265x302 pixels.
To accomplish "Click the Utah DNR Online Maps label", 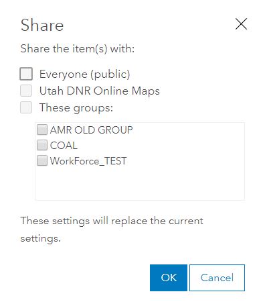I will pyautogui.click(x=100, y=91).
